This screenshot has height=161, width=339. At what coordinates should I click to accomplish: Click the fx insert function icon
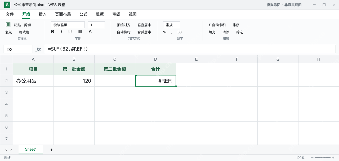pos(39,49)
